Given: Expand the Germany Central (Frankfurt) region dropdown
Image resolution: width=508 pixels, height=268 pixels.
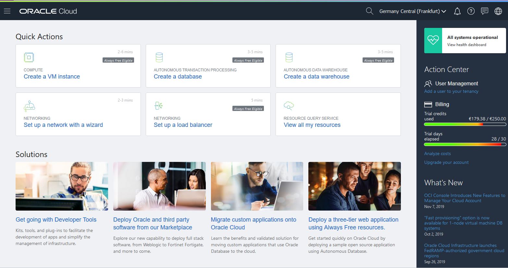Looking at the screenshot, I should tap(413, 11).
